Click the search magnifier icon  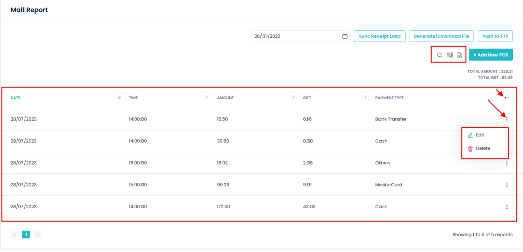[x=439, y=55]
